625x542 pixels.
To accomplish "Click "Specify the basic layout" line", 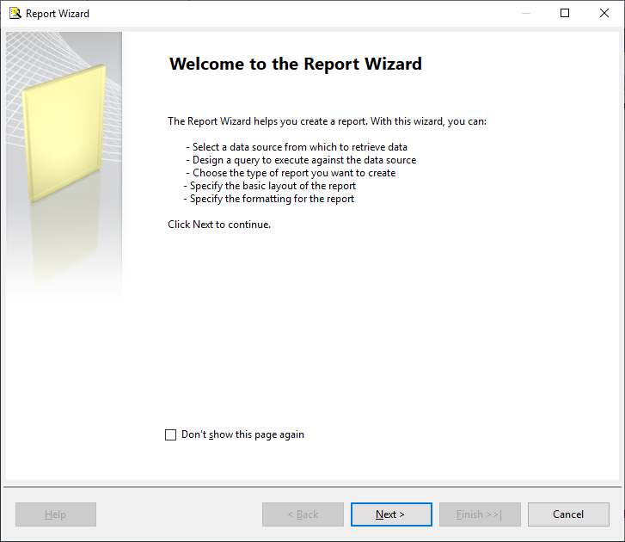I will pos(269,186).
